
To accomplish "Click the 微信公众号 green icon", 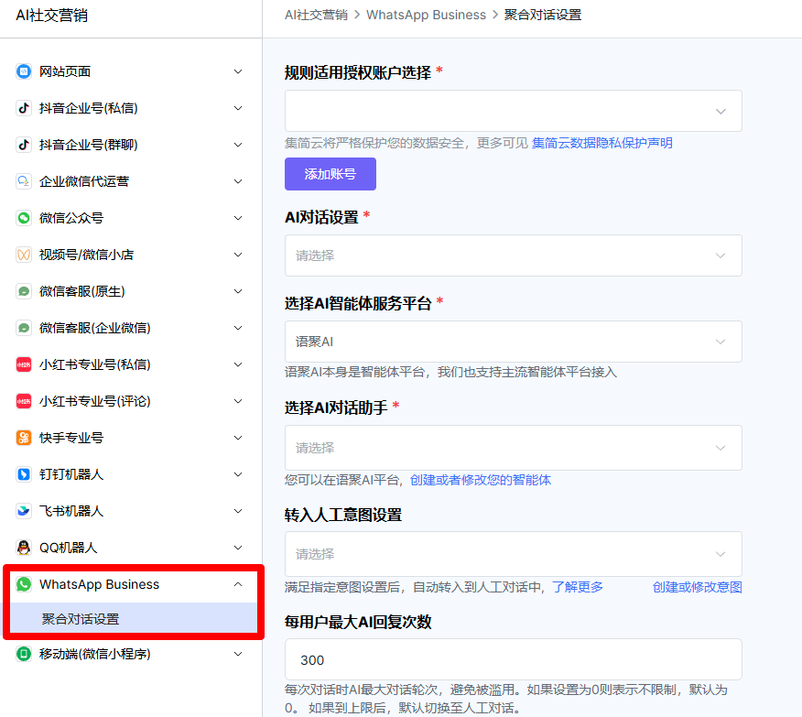I will (x=24, y=218).
